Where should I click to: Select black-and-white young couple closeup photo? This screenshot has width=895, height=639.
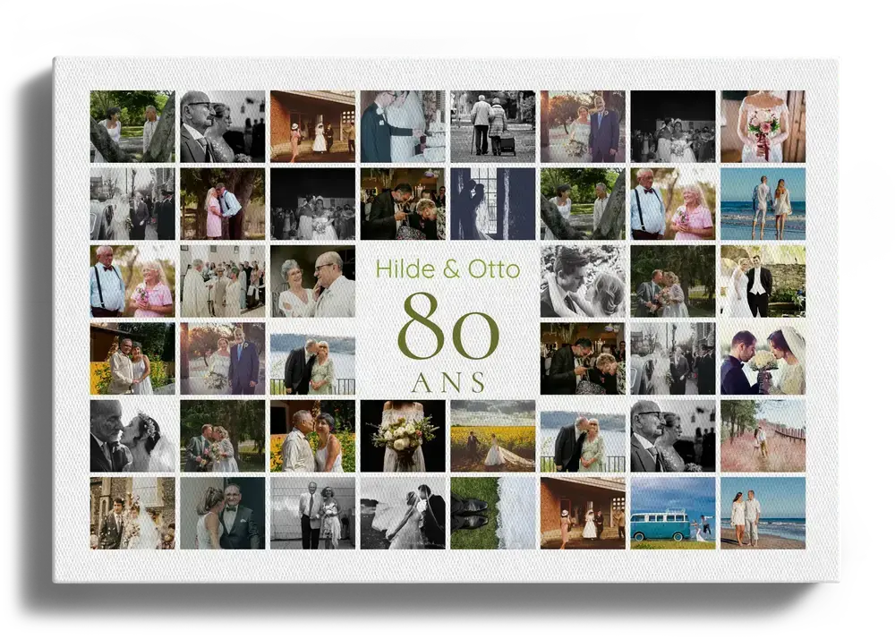pyautogui.click(x=583, y=281)
